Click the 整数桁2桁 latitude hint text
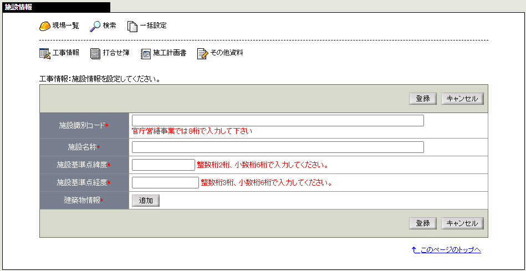This screenshot has height=271, width=526. 262,165
